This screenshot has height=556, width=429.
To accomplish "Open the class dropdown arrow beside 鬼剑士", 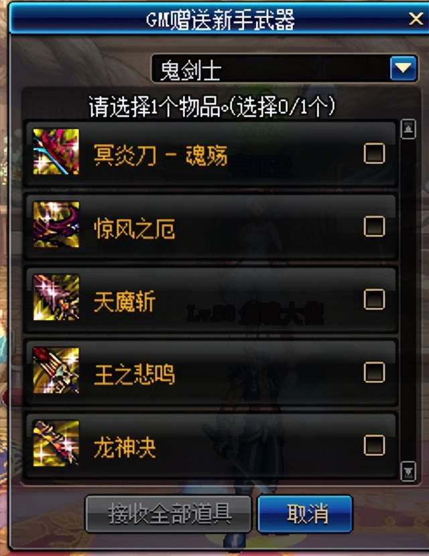I will click(403, 68).
